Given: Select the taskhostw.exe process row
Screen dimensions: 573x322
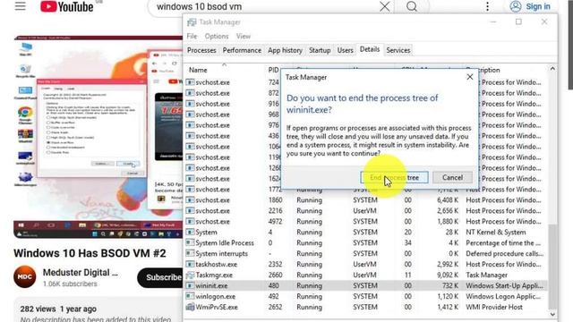Looking at the screenshot, I should pyautogui.click(x=366, y=265).
